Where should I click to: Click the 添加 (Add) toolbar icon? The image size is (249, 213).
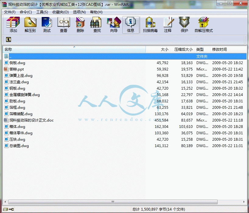pyautogui.click(x=13, y=25)
